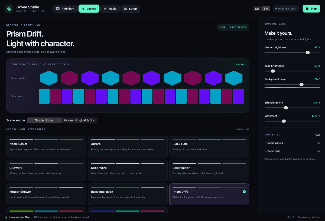Activate the Glutwerk scene
This screenshot has width=325, height=221.
46,170
